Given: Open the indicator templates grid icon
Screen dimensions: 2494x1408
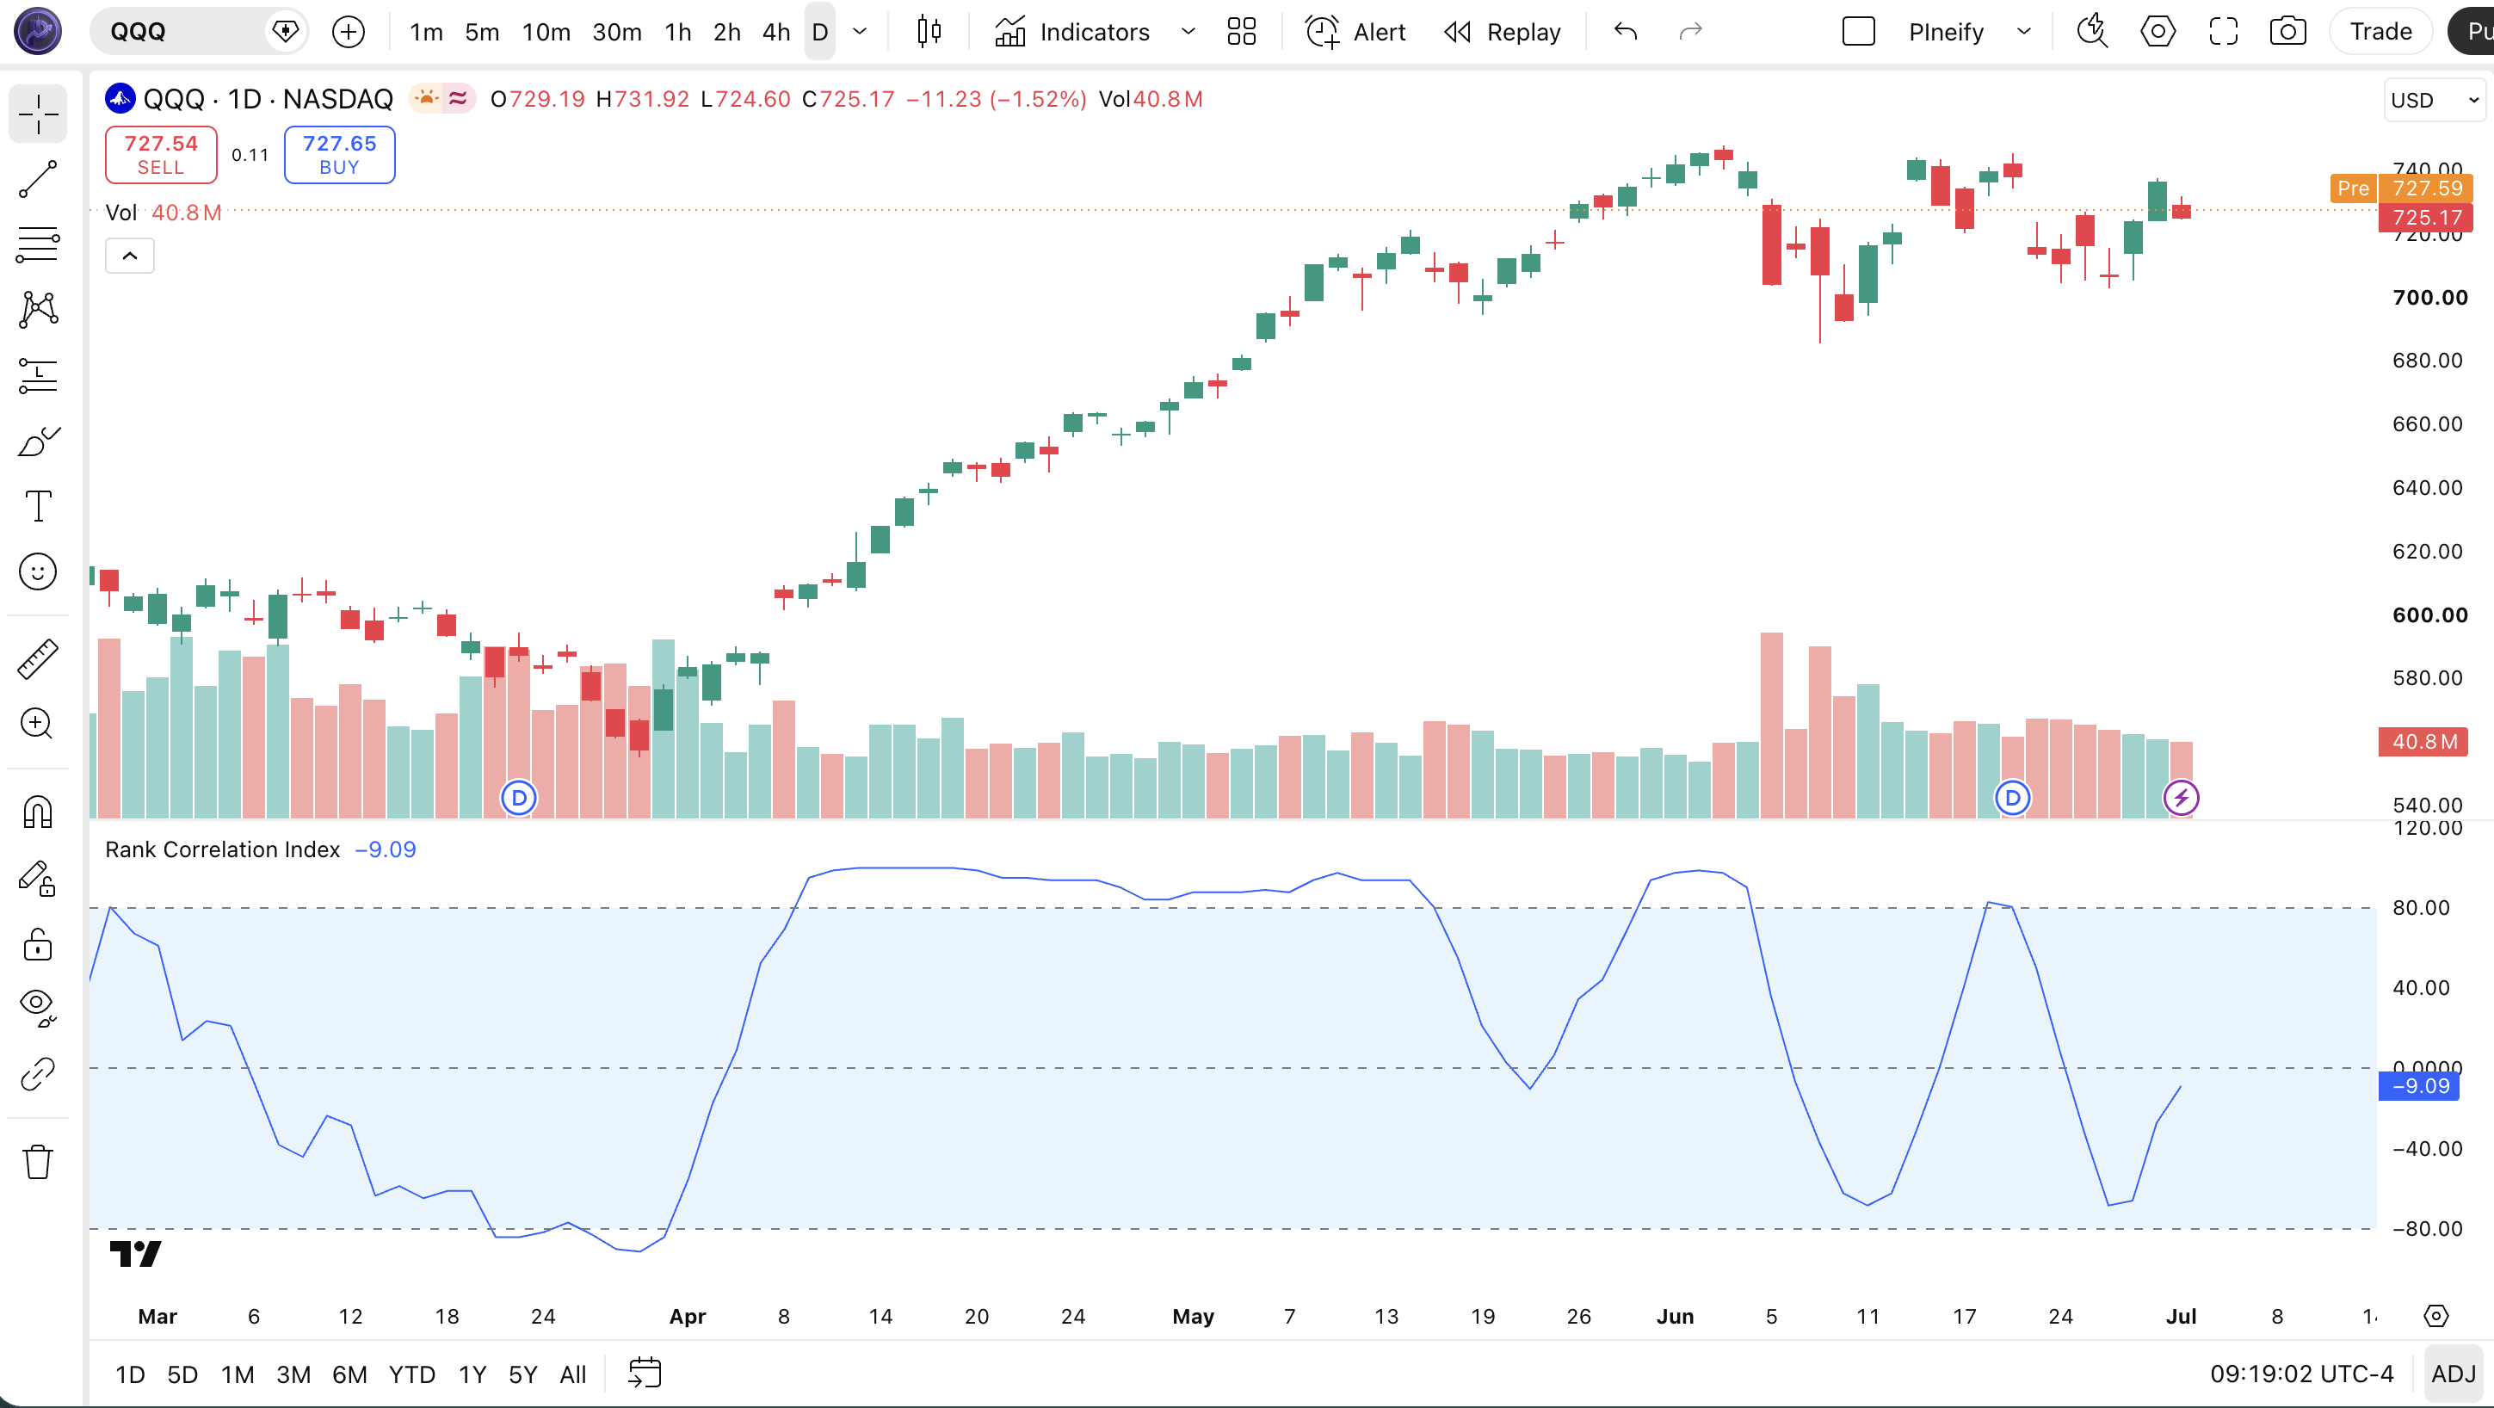Looking at the screenshot, I should coord(1241,31).
